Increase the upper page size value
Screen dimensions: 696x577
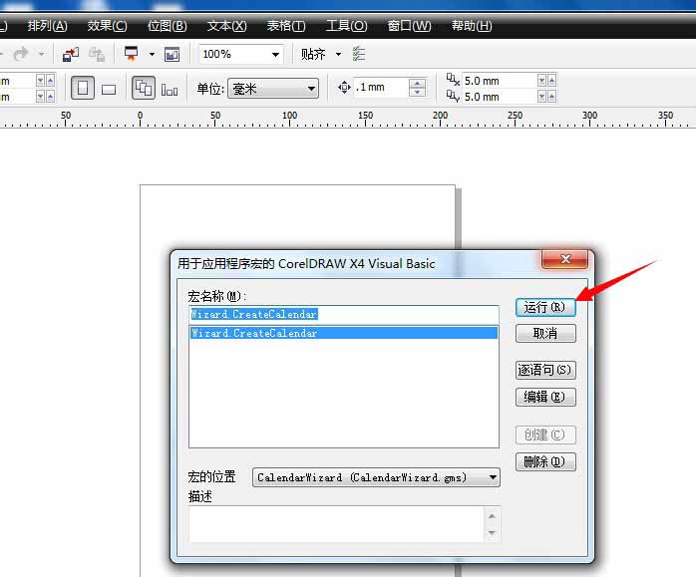tap(50, 81)
